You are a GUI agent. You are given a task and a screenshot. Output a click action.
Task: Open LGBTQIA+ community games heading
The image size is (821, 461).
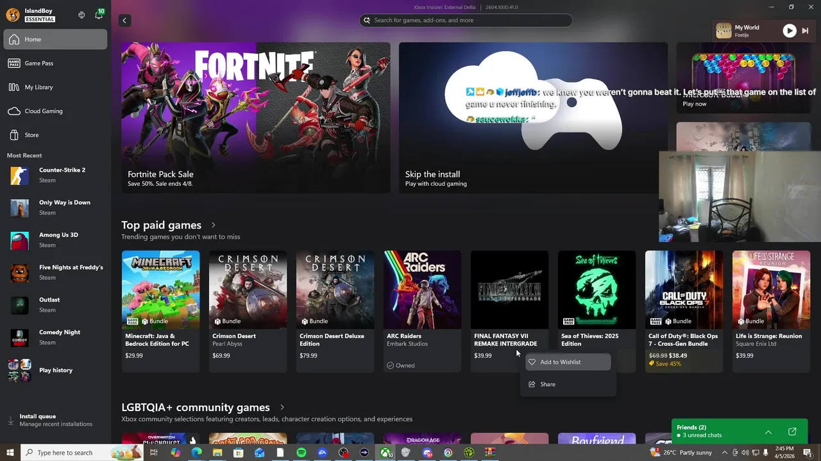(x=196, y=407)
